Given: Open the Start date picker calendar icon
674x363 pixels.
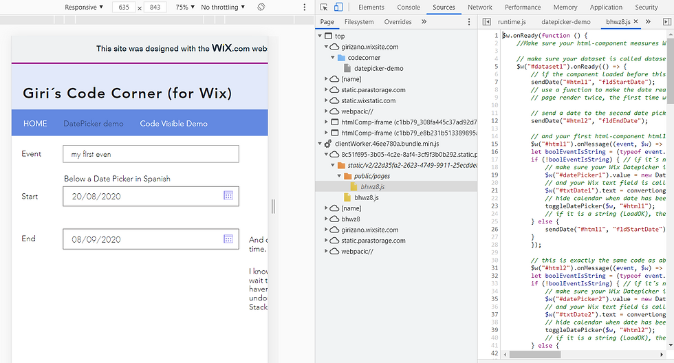Looking at the screenshot, I should 228,195.
